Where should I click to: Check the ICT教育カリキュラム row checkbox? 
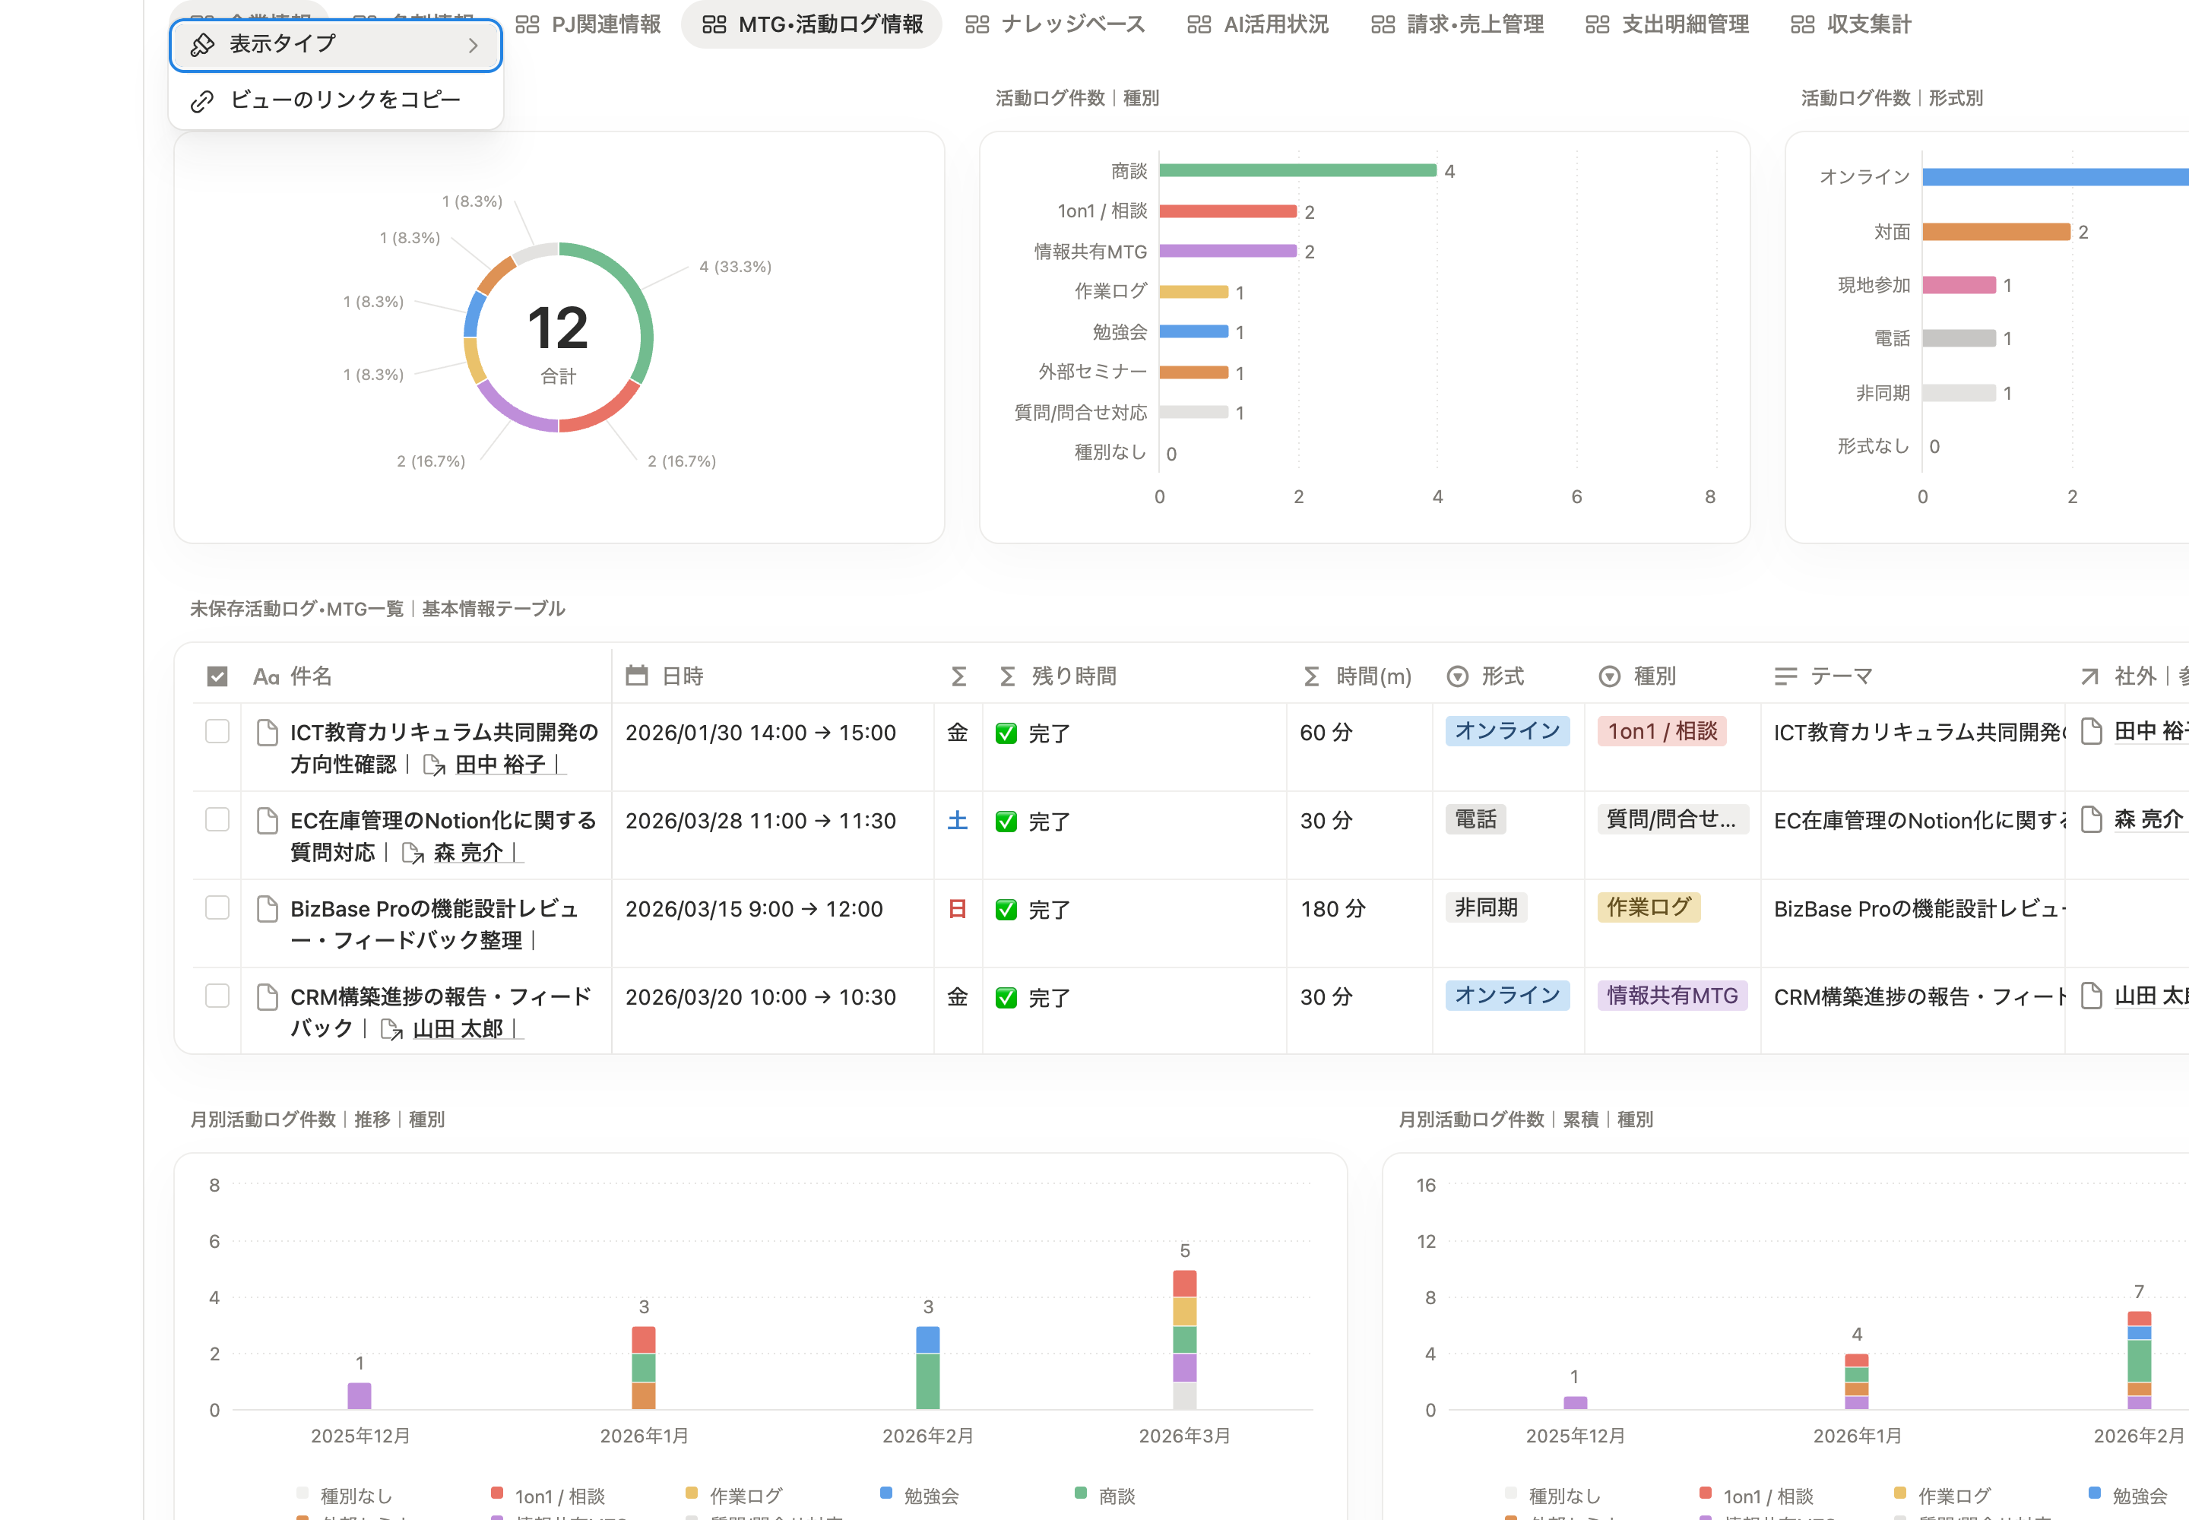click(217, 731)
